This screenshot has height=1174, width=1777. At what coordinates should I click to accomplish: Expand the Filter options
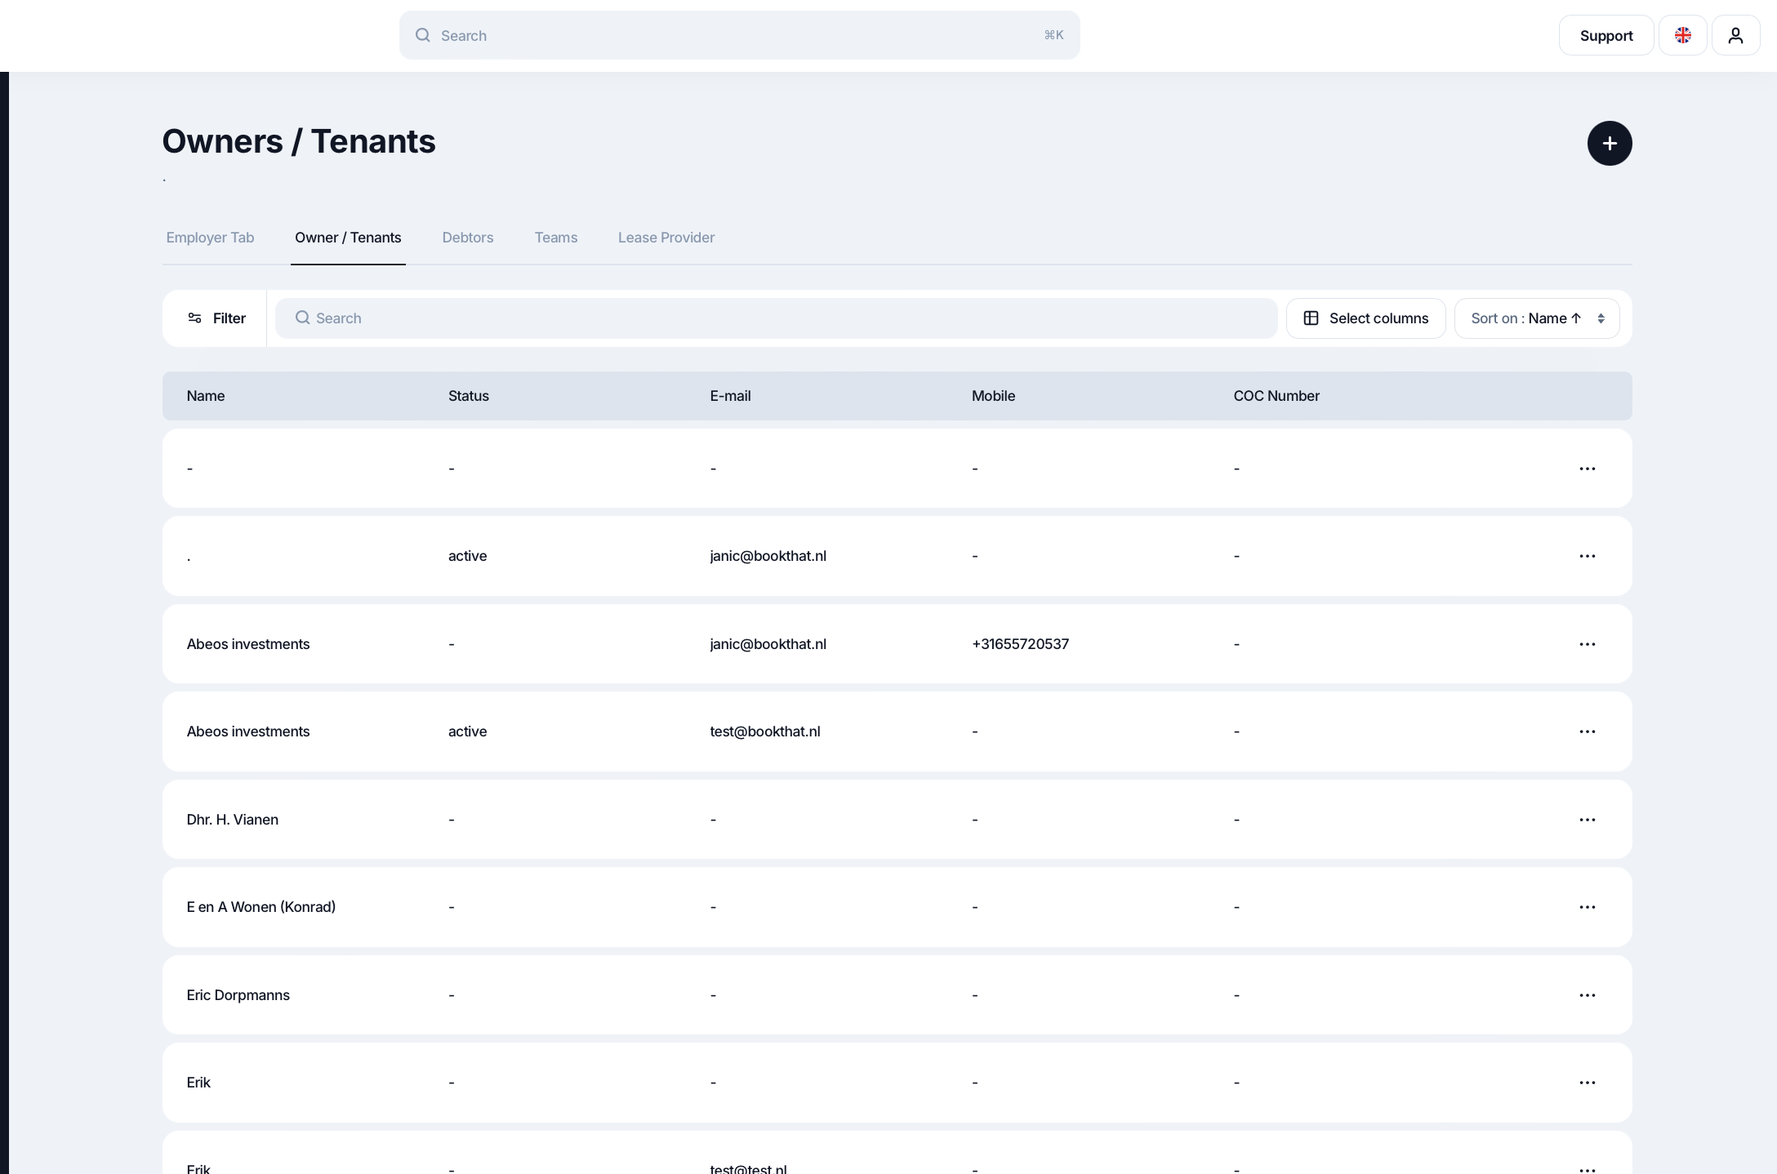[x=216, y=318]
